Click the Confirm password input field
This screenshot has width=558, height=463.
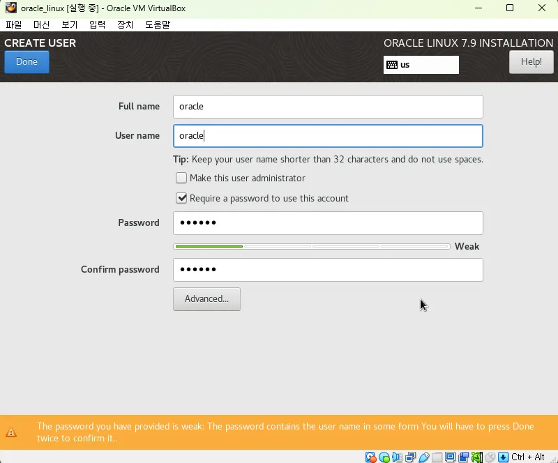328,270
